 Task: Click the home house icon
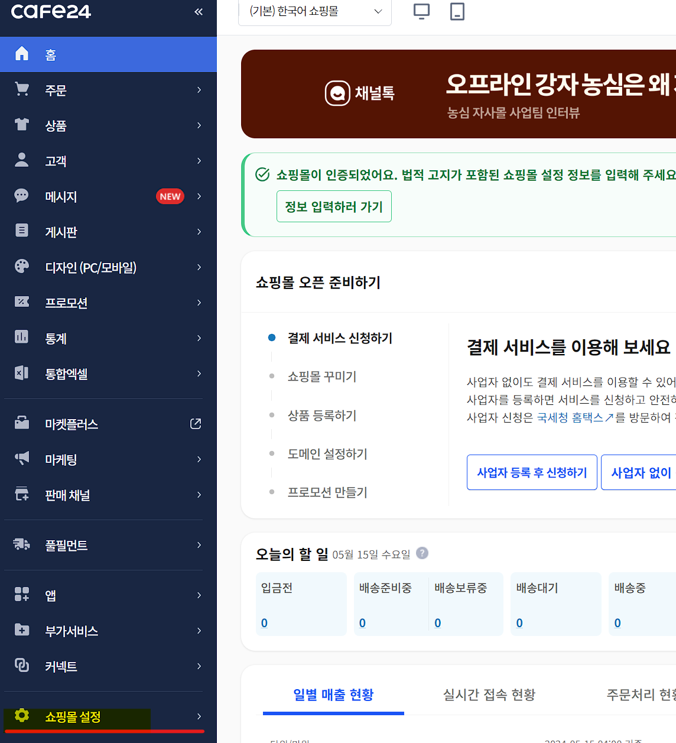(22, 54)
